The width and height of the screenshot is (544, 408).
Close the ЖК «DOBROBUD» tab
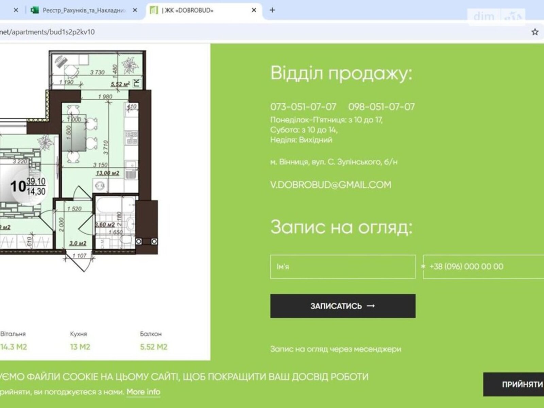pyautogui.click(x=254, y=10)
